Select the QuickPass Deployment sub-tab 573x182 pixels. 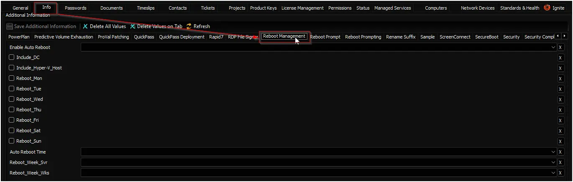[x=182, y=37]
